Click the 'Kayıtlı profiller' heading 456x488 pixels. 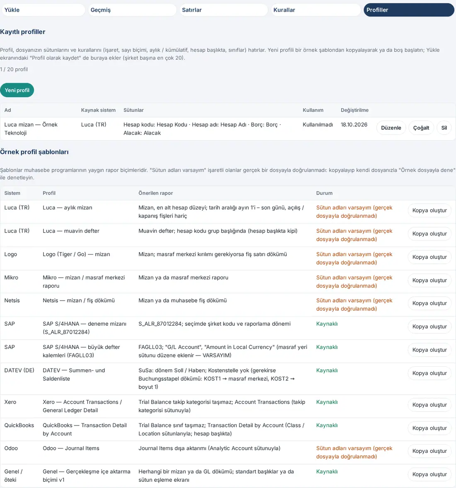[23, 32]
